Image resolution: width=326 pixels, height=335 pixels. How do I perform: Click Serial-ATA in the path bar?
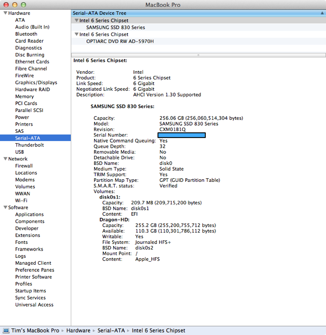(x=111, y=330)
